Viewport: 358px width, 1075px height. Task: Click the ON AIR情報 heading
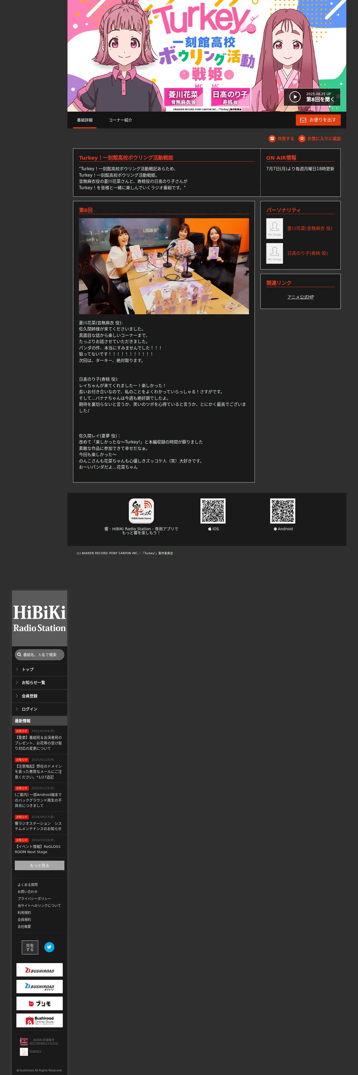pyautogui.click(x=281, y=158)
